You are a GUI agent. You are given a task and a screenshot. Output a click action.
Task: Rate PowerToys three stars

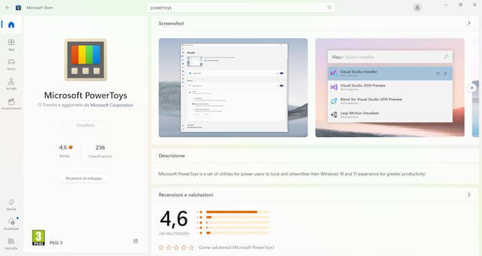[x=176, y=248]
